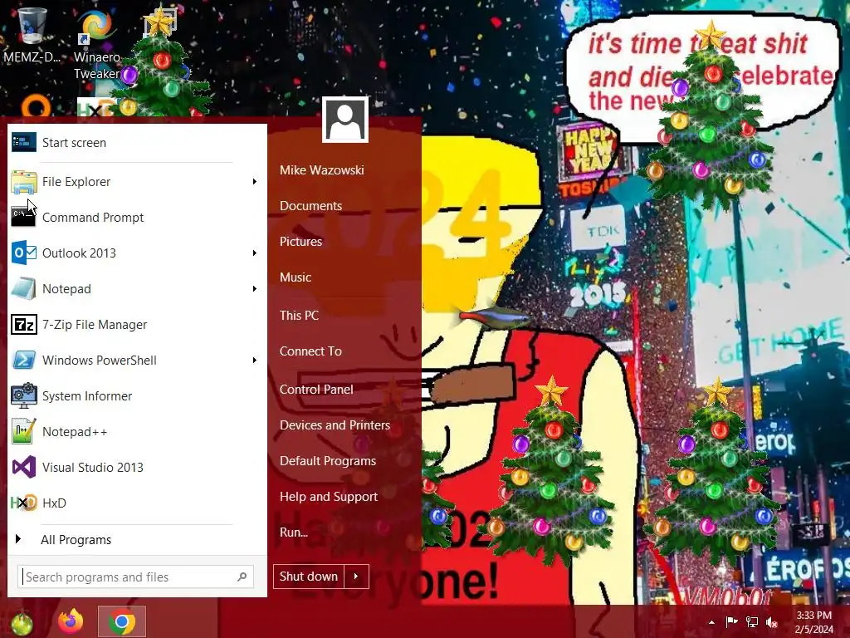
Task: Click the Start button on taskbar
Action: pyautogui.click(x=21, y=623)
